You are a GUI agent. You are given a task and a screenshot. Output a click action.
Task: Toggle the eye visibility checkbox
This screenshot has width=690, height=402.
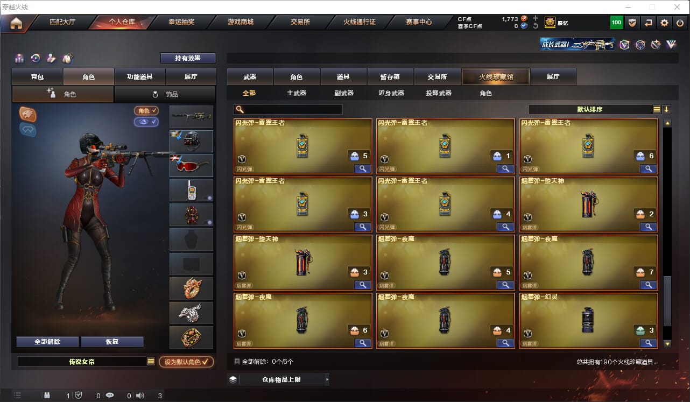coord(146,122)
